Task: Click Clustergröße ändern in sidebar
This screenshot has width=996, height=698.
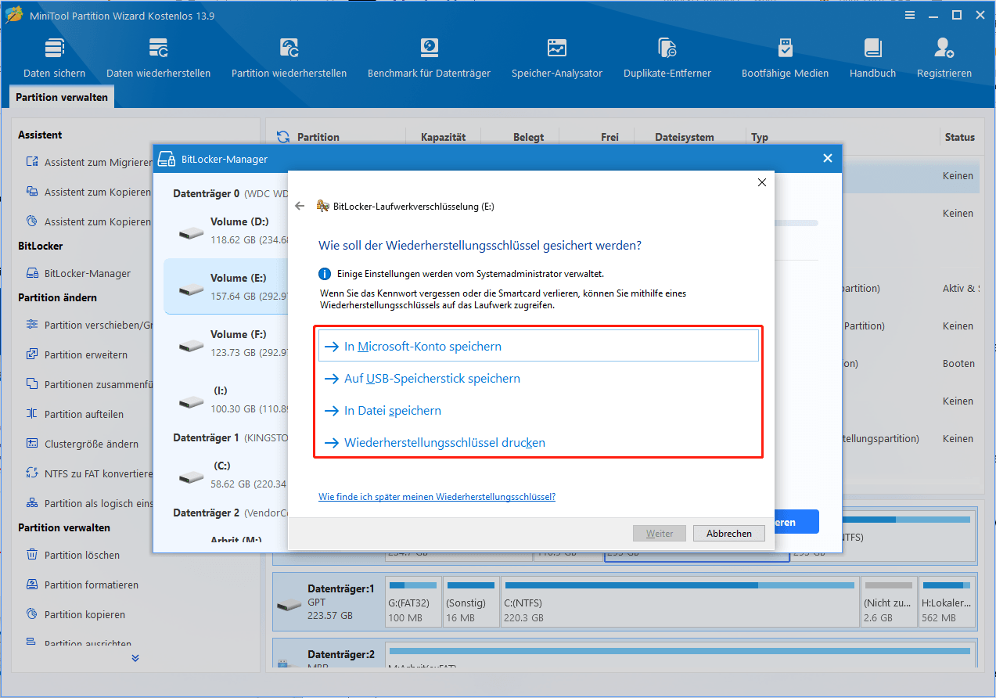Action: coord(82,444)
